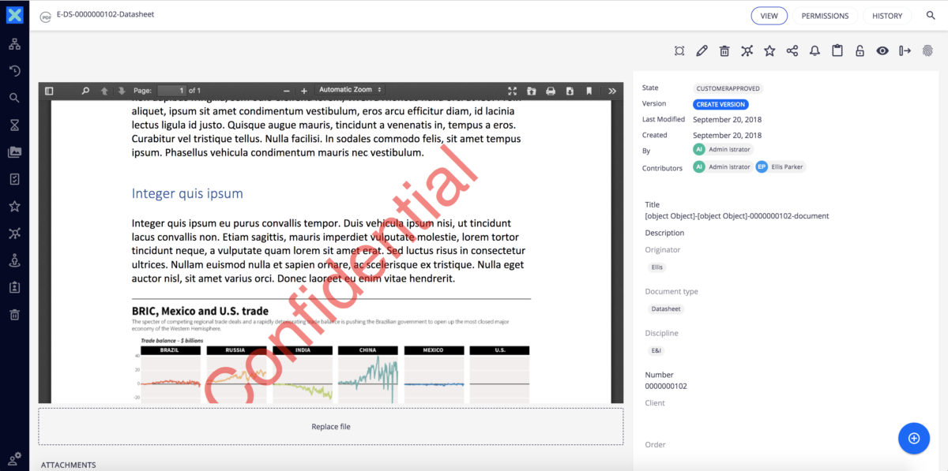Image resolution: width=948 pixels, height=471 pixels.
Task: Open the hierarchy tree icon in left sidebar
Action: coord(14,44)
